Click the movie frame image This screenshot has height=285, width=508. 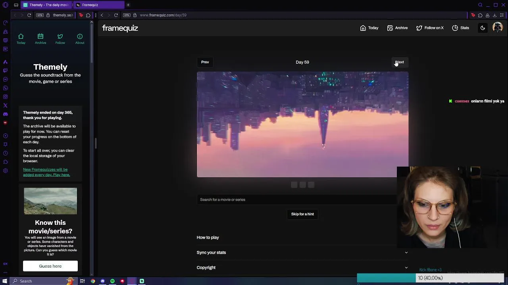302,124
